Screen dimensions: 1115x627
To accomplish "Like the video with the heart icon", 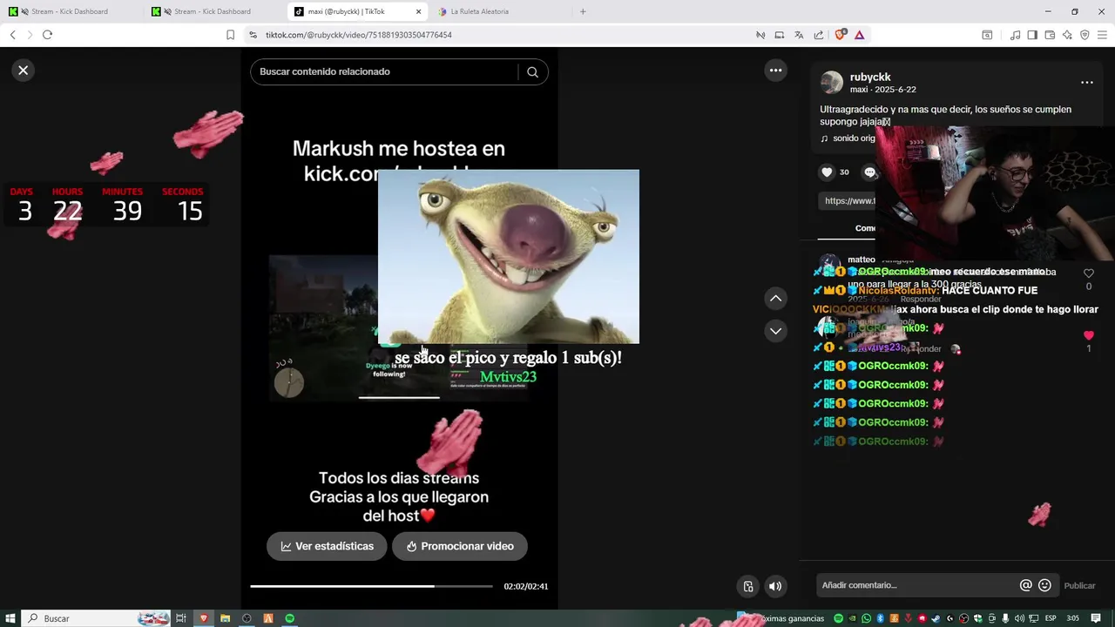I will (x=827, y=172).
